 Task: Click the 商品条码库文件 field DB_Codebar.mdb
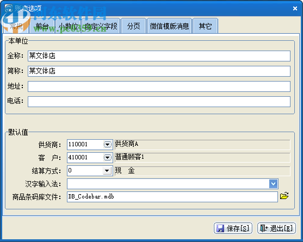click(172, 197)
